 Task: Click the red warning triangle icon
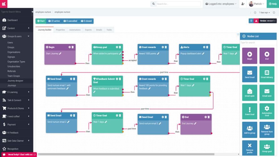coord(256,21)
